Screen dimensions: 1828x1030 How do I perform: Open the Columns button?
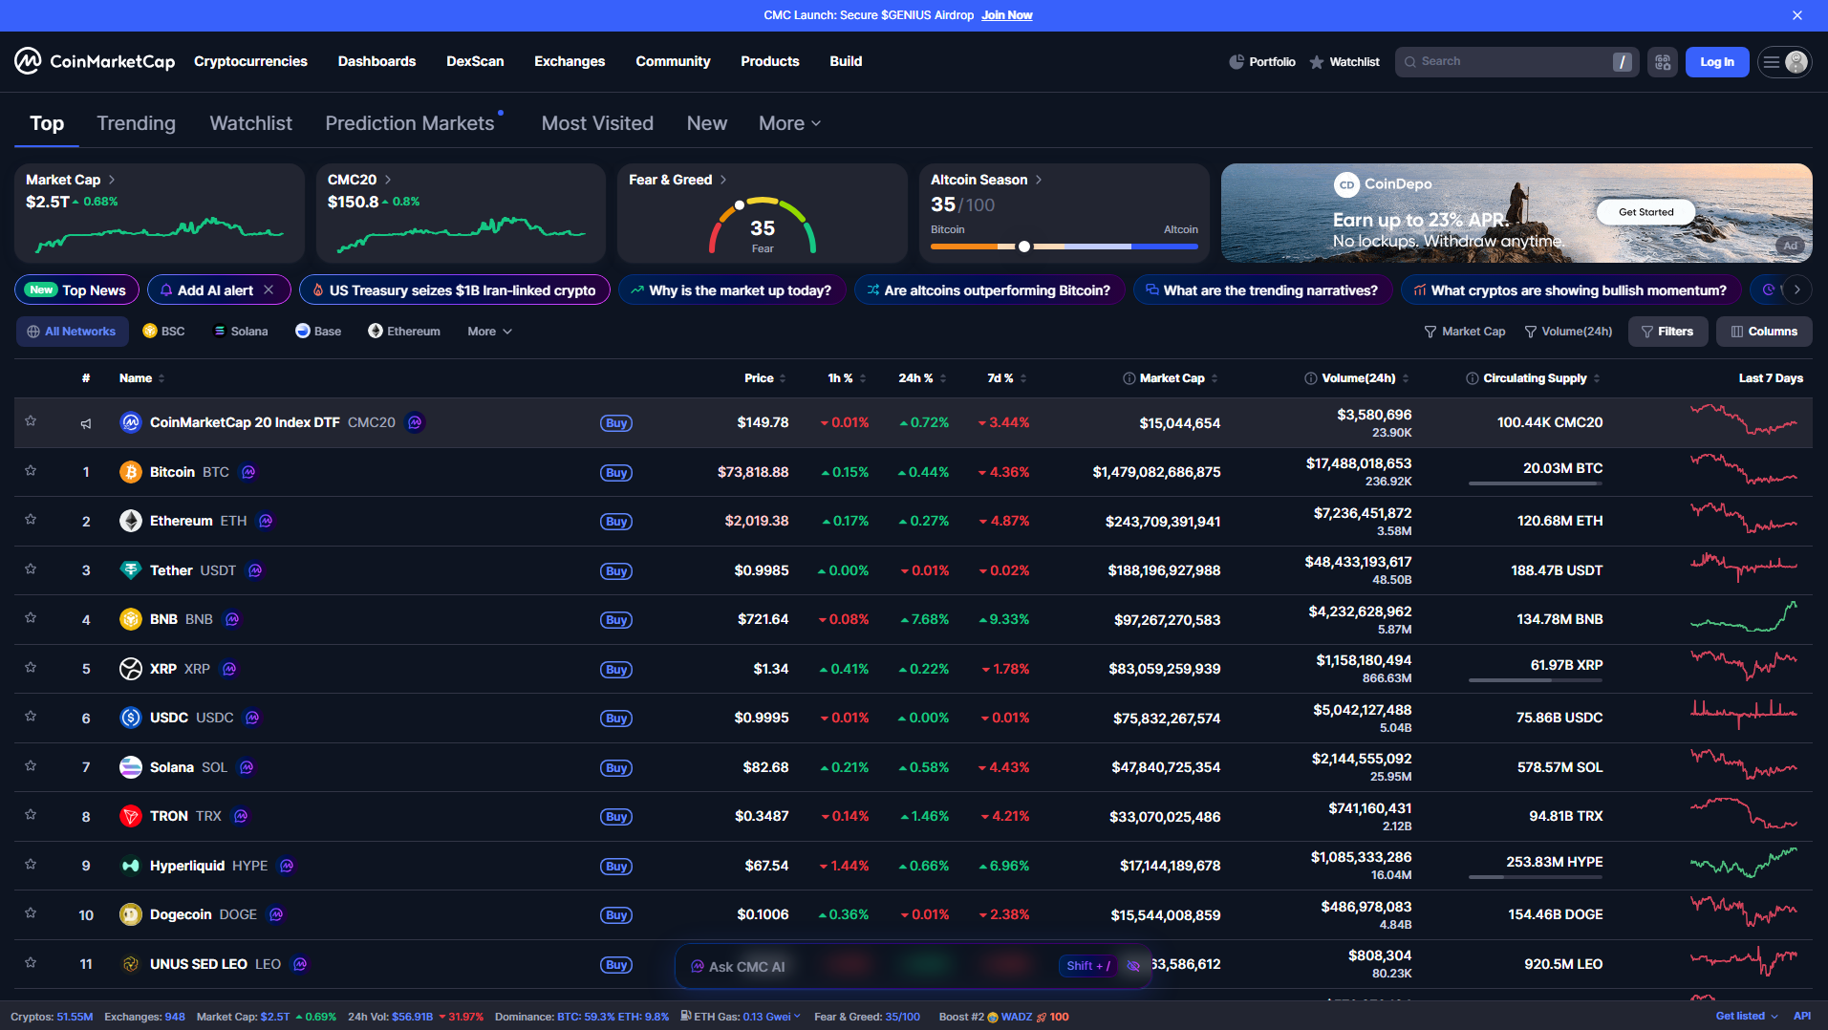point(1764,332)
